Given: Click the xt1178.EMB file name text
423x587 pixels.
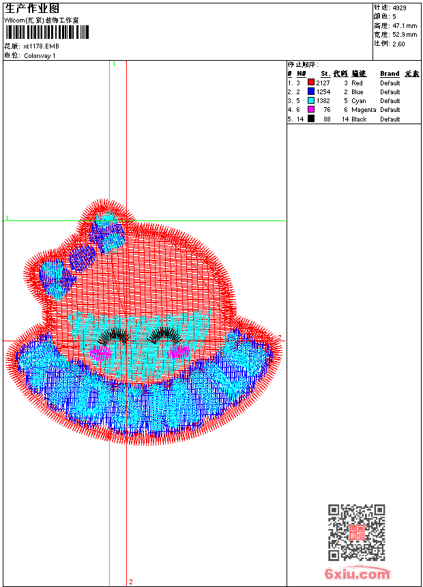Looking at the screenshot, I should 41,46.
